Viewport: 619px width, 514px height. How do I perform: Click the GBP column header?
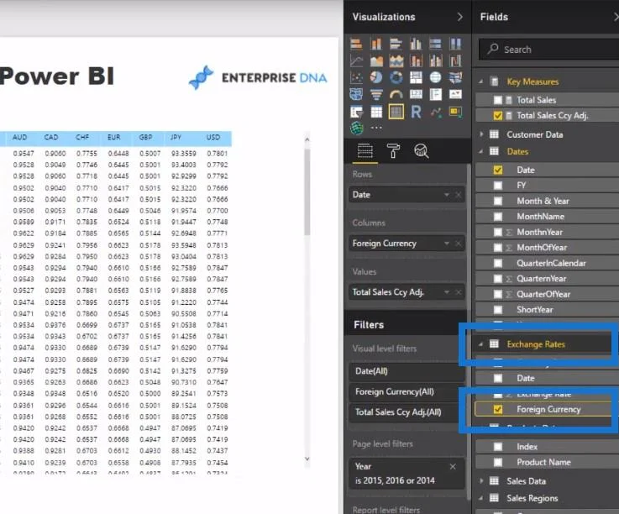(x=145, y=137)
